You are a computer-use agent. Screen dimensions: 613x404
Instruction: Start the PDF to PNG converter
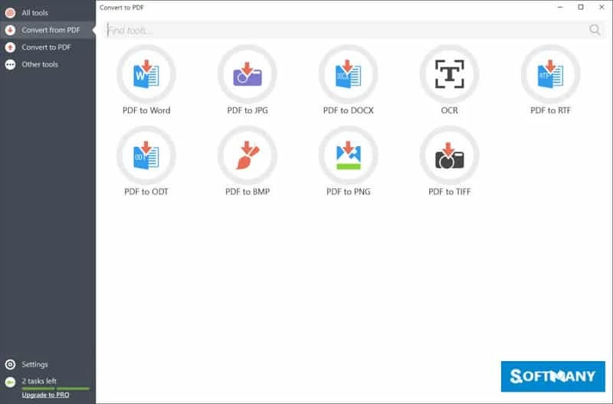tap(349, 155)
